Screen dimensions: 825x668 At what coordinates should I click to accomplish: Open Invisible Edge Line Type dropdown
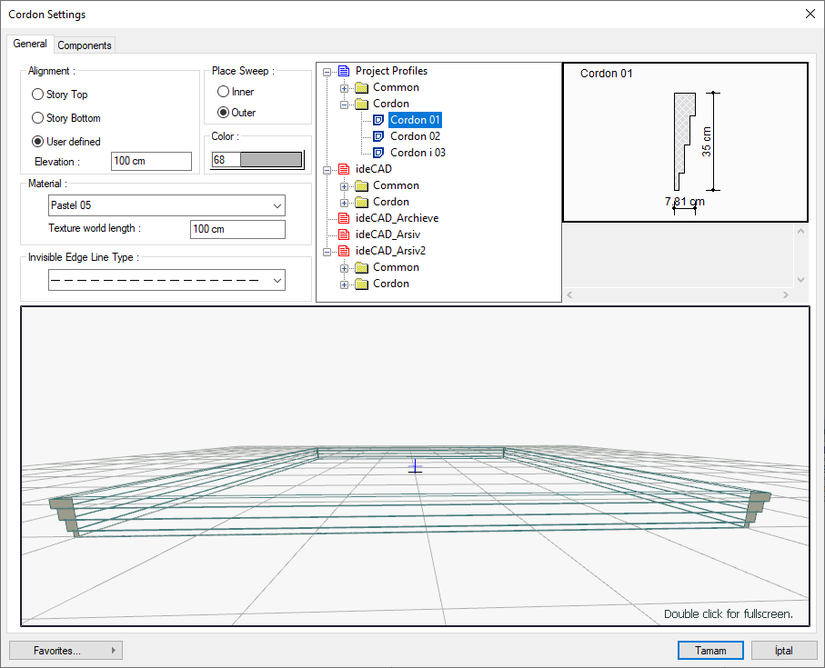point(166,281)
